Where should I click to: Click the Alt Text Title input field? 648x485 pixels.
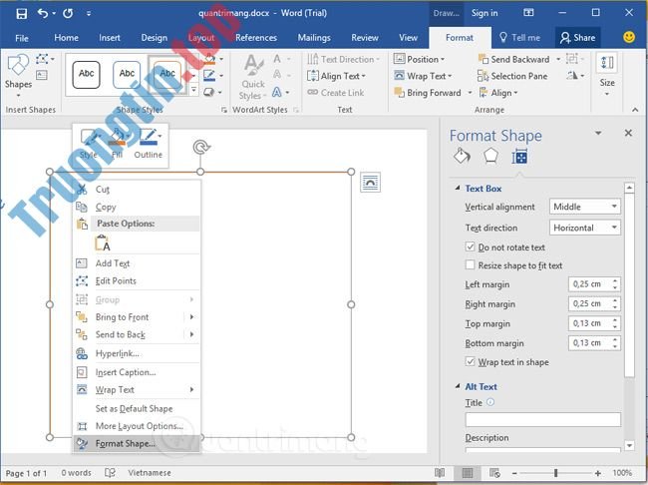(543, 419)
